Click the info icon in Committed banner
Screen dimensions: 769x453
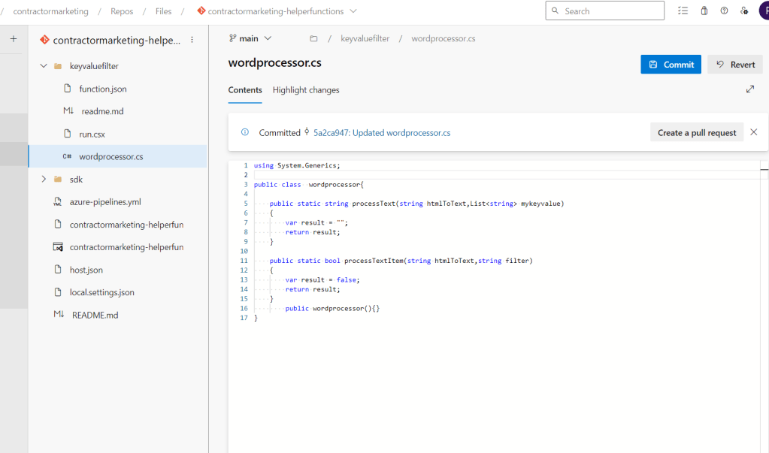(x=245, y=132)
